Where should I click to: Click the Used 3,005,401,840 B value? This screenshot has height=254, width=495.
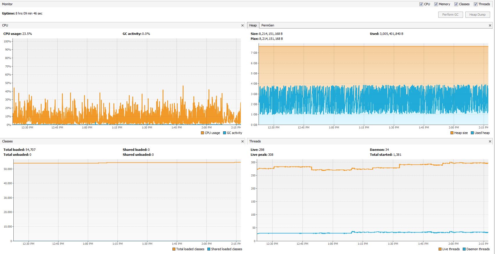click(391, 34)
